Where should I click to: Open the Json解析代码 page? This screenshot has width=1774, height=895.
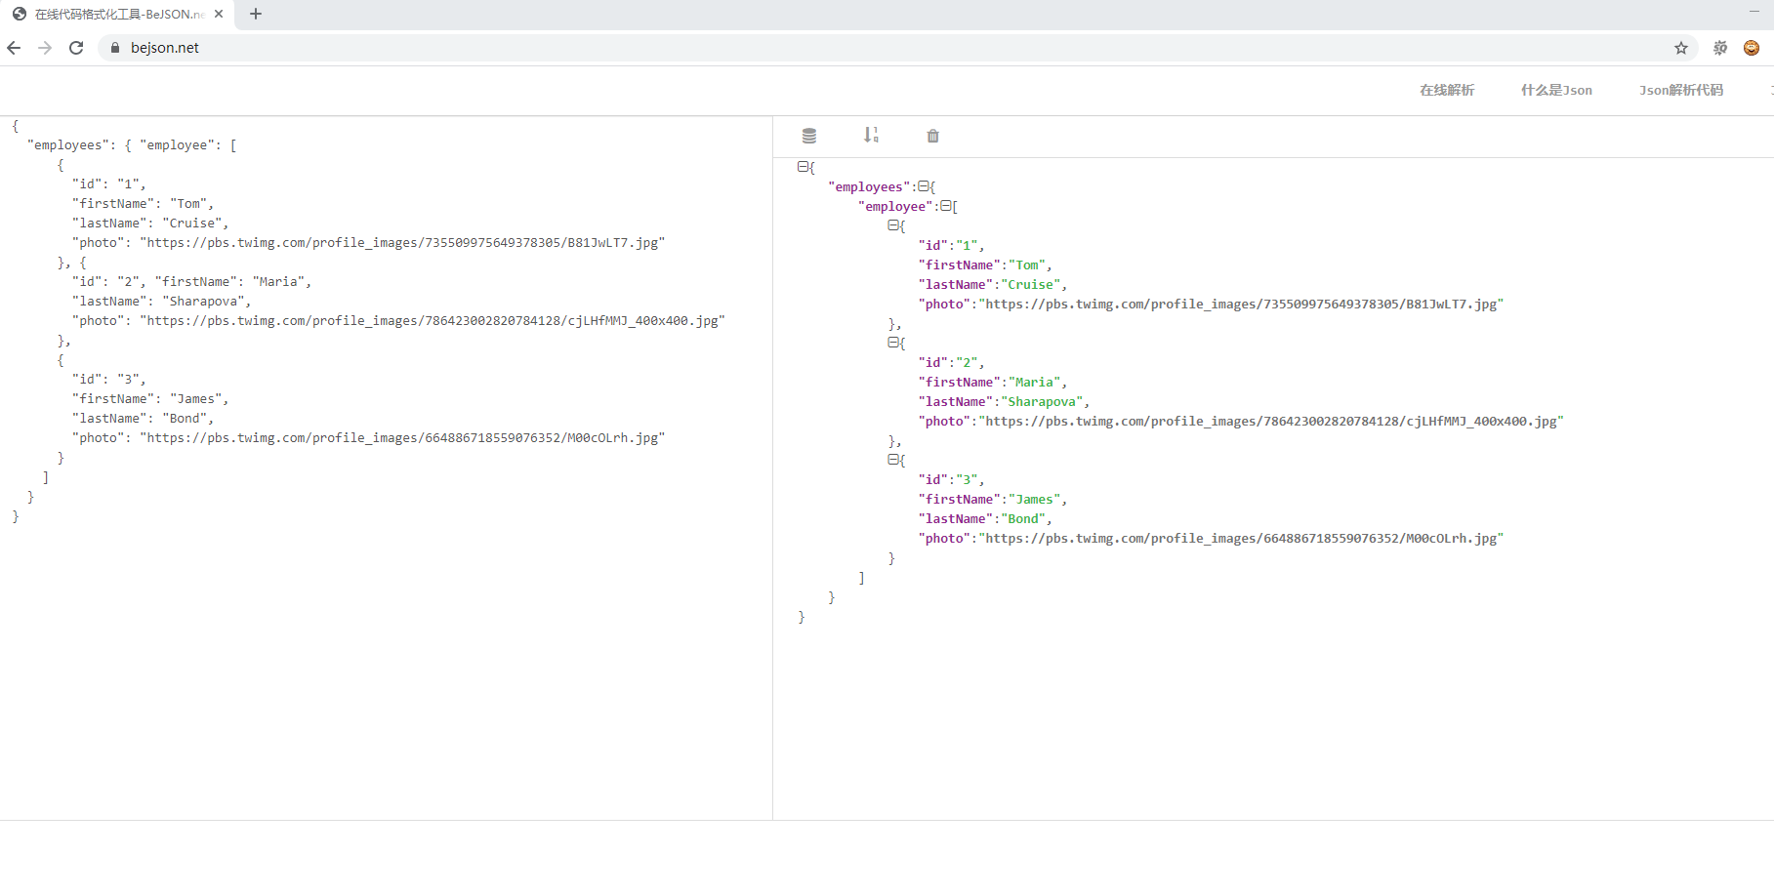[1681, 90]
